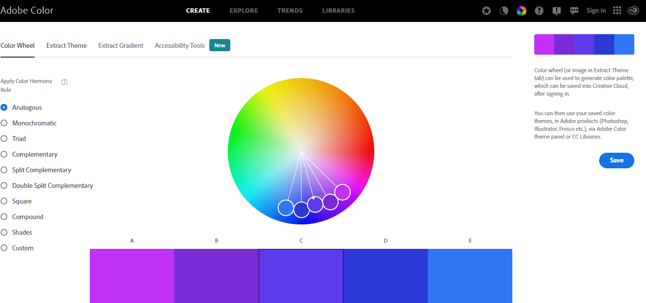Click the info icon beside Color Harmony Rule
Image resolution: width=646 pixels, height=303 pixels.
click(x=64, y=82)
